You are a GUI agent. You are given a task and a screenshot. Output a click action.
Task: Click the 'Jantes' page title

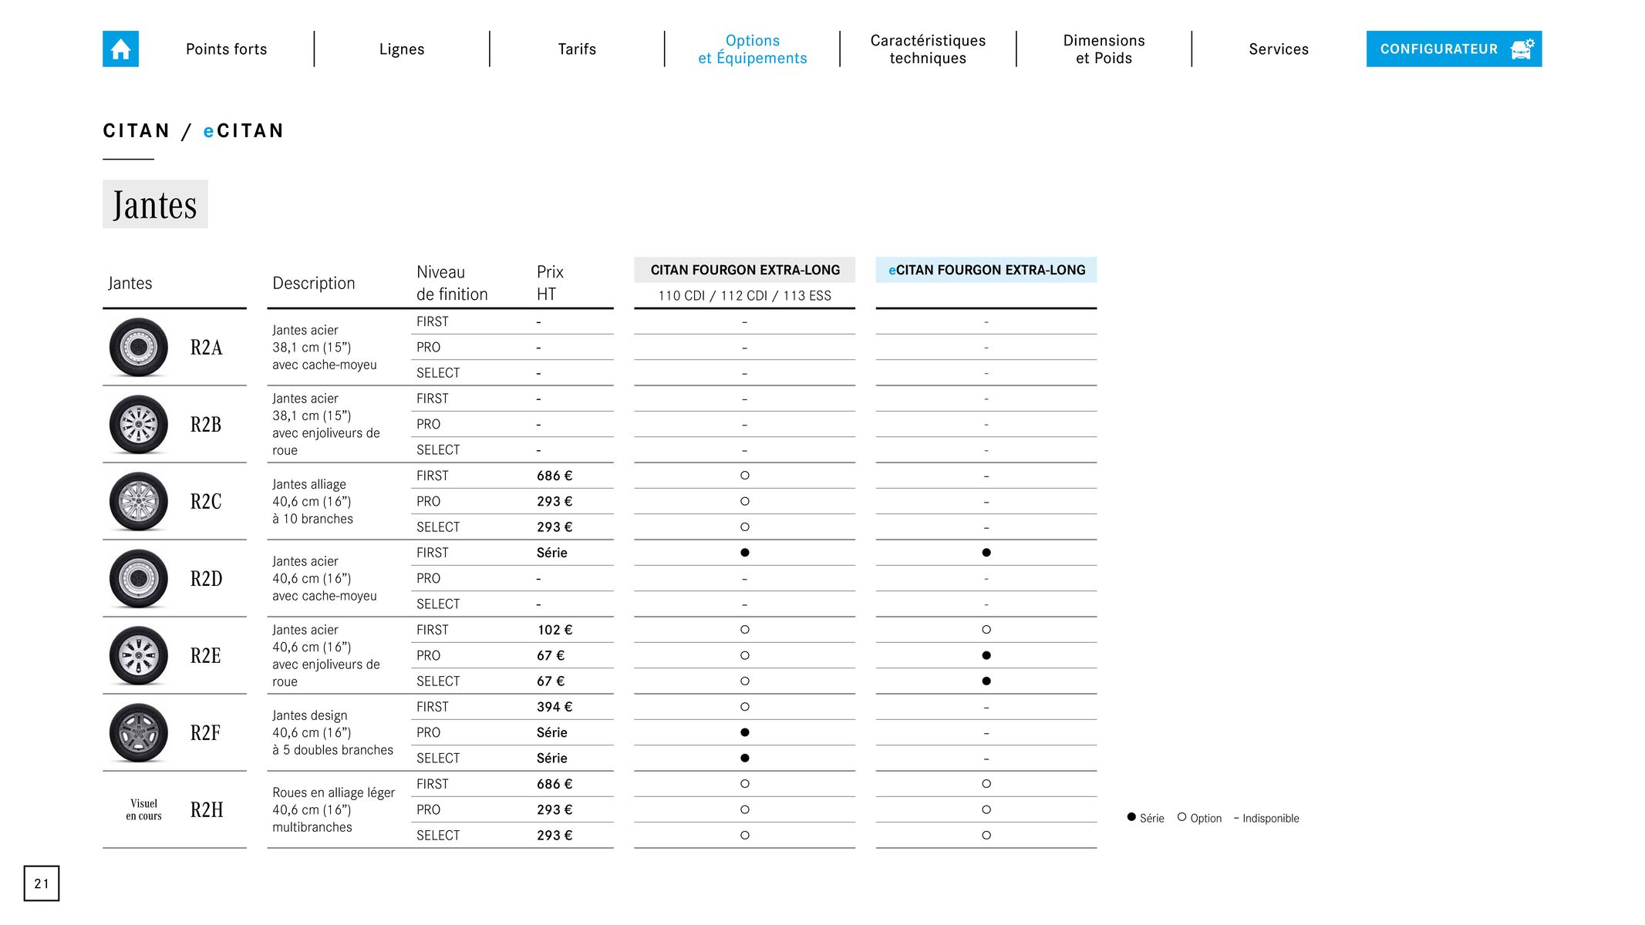point(155,204)
